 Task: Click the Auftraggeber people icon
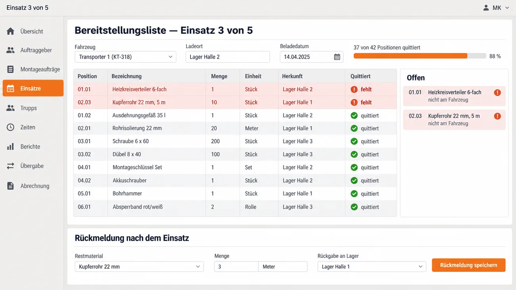[x=11, y=50]
